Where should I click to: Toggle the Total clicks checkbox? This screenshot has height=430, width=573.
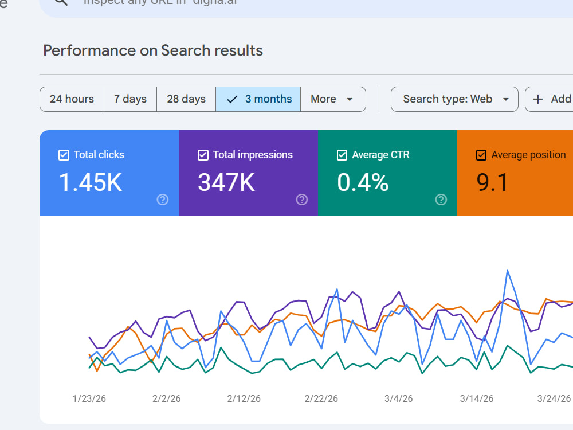point(64,155)
